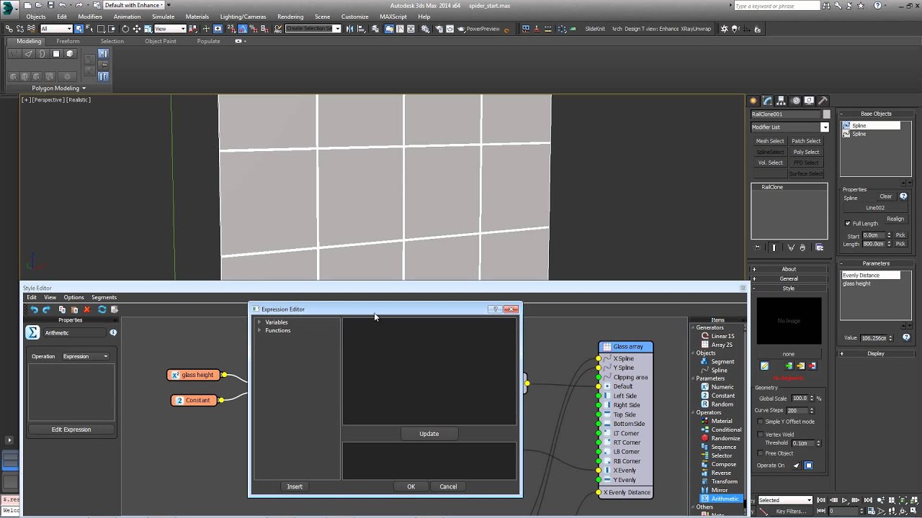922x518 pixels.
Task: Open the Display command panel tab
Action: click(809, 101)
